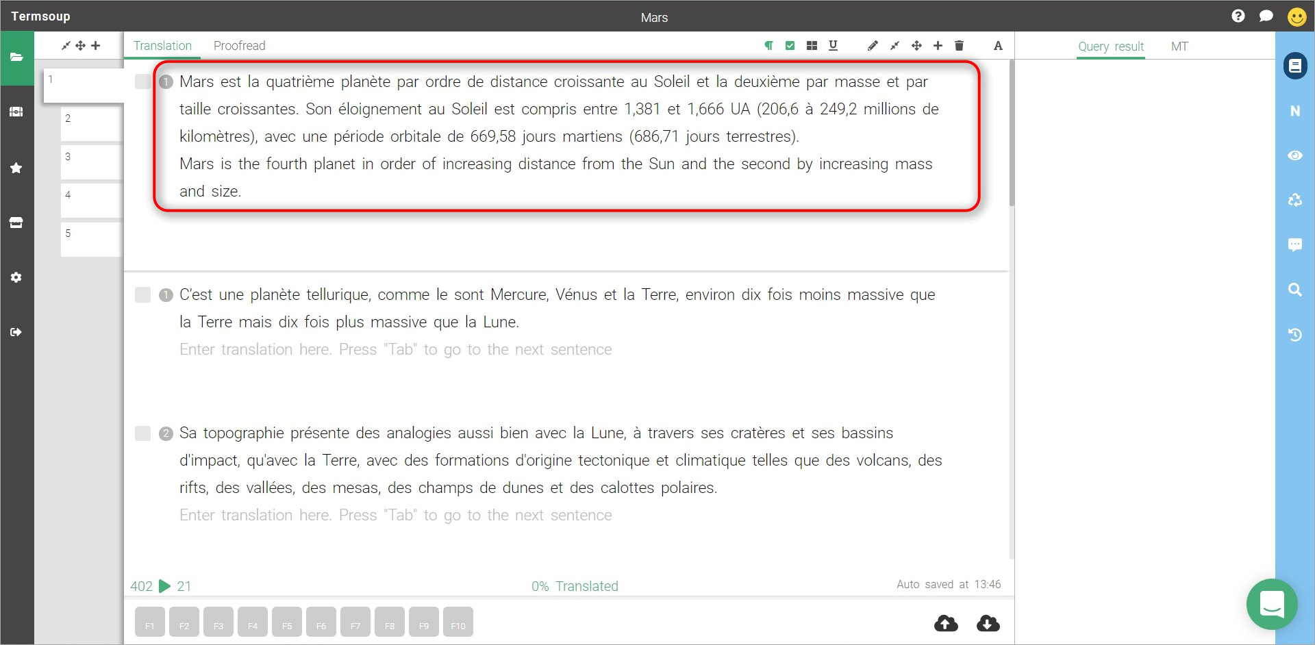Open the smiley user profile icon
Screen dimensions: 1315x645
(1297, 16)
